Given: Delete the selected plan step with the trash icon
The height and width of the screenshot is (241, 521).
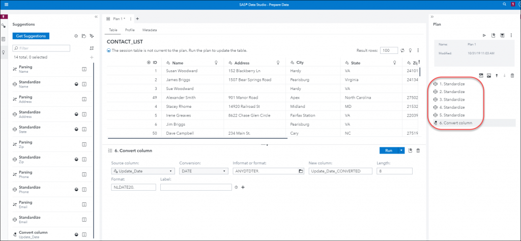Looking at the screenshot, I should coord(512,75).
